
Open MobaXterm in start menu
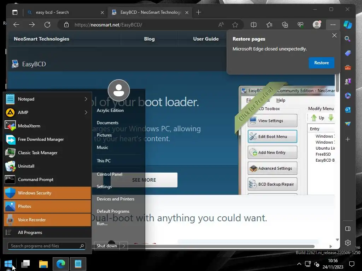[47, 126]
